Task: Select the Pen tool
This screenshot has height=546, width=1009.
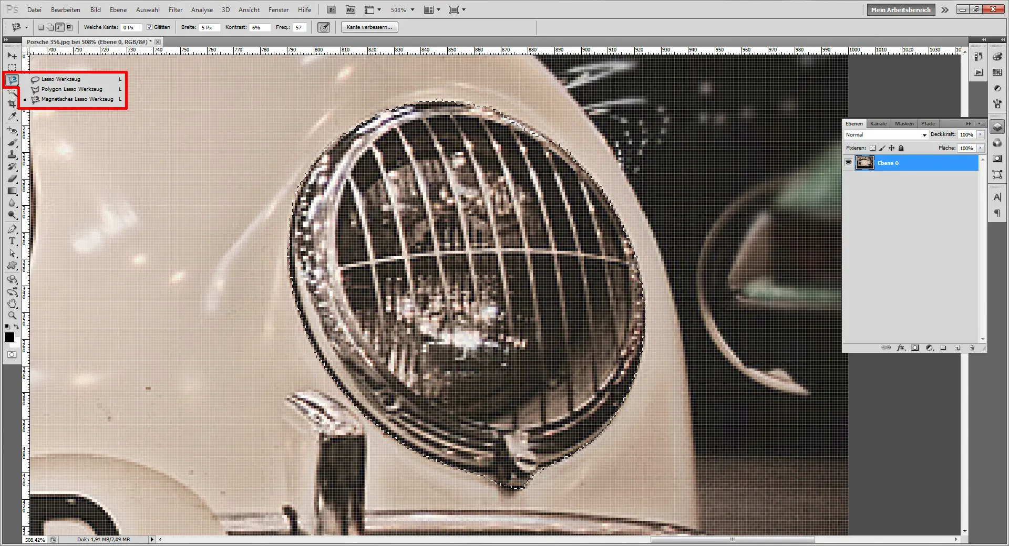Action: tap(12, 228)
